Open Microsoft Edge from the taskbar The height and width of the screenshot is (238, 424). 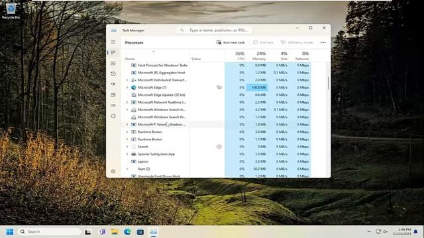click(127, 232)
